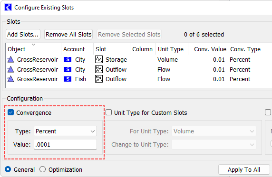Select the Optimization radio button
The height and width of the screenshot is (177, 272).
42,169
